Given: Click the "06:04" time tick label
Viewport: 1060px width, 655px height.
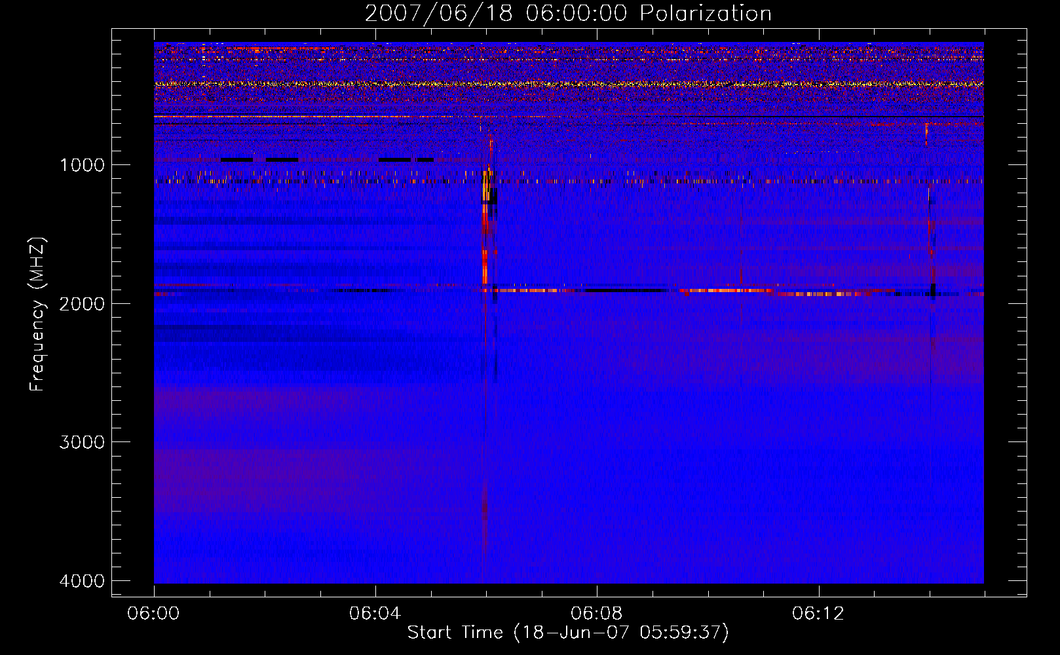Looking at the screenshot, I should coord(375,614).
